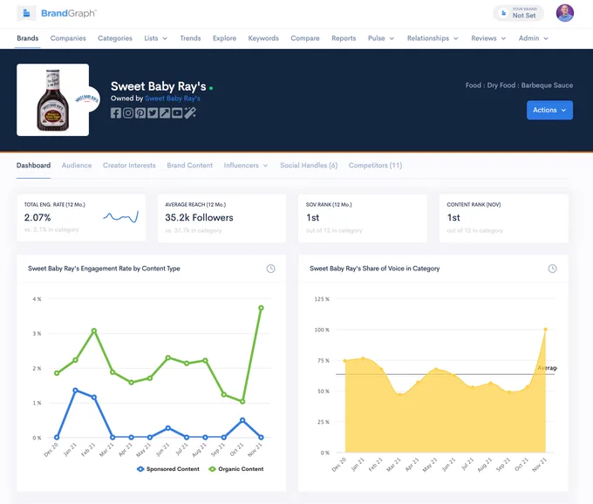The height and width of the screenshot is (504, 593).
Task: Click the engagement rate sparkline
Action: point(121,217)
